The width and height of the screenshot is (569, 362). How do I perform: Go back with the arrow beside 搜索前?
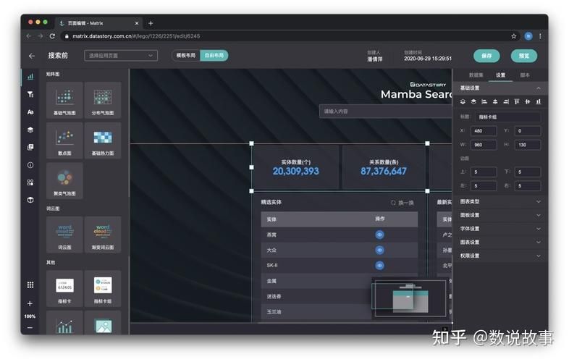(32, 56)
